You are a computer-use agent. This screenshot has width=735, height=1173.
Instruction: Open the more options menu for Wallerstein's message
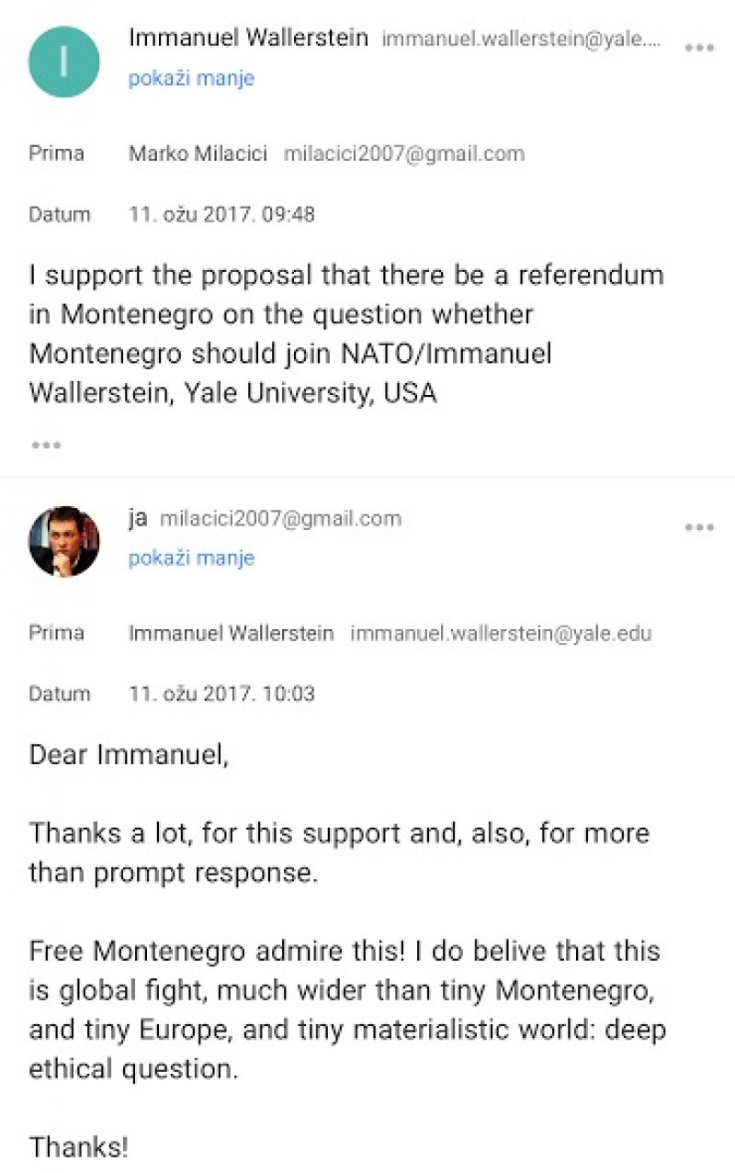pos(699,48)
